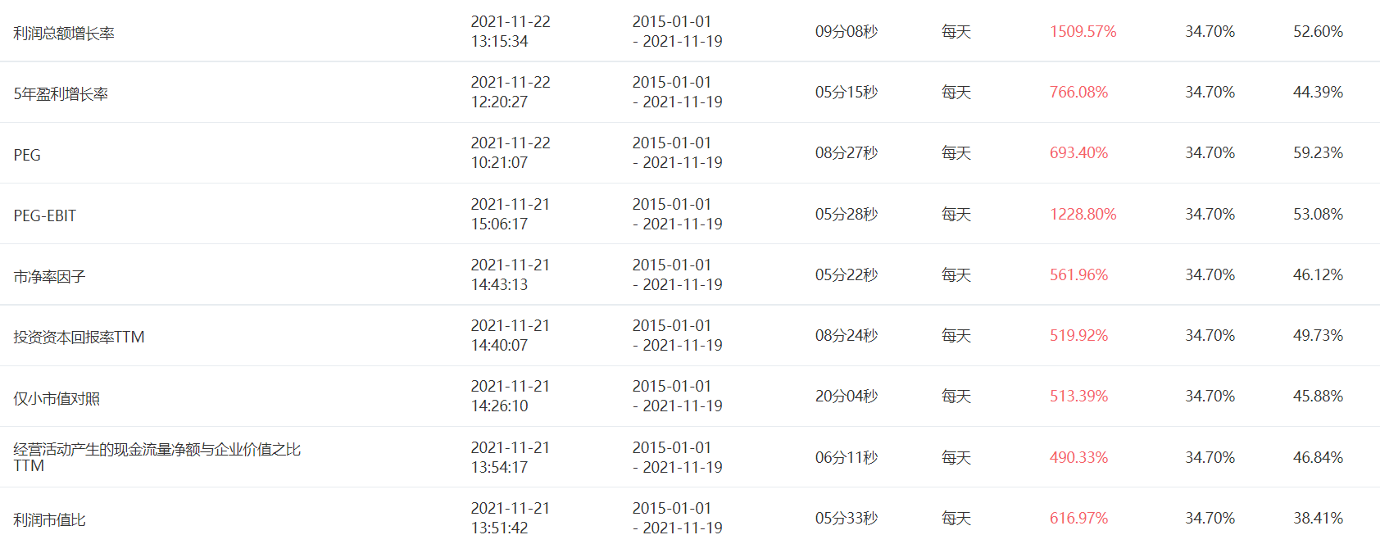Click the 利润市值比 strategy name

49,519
